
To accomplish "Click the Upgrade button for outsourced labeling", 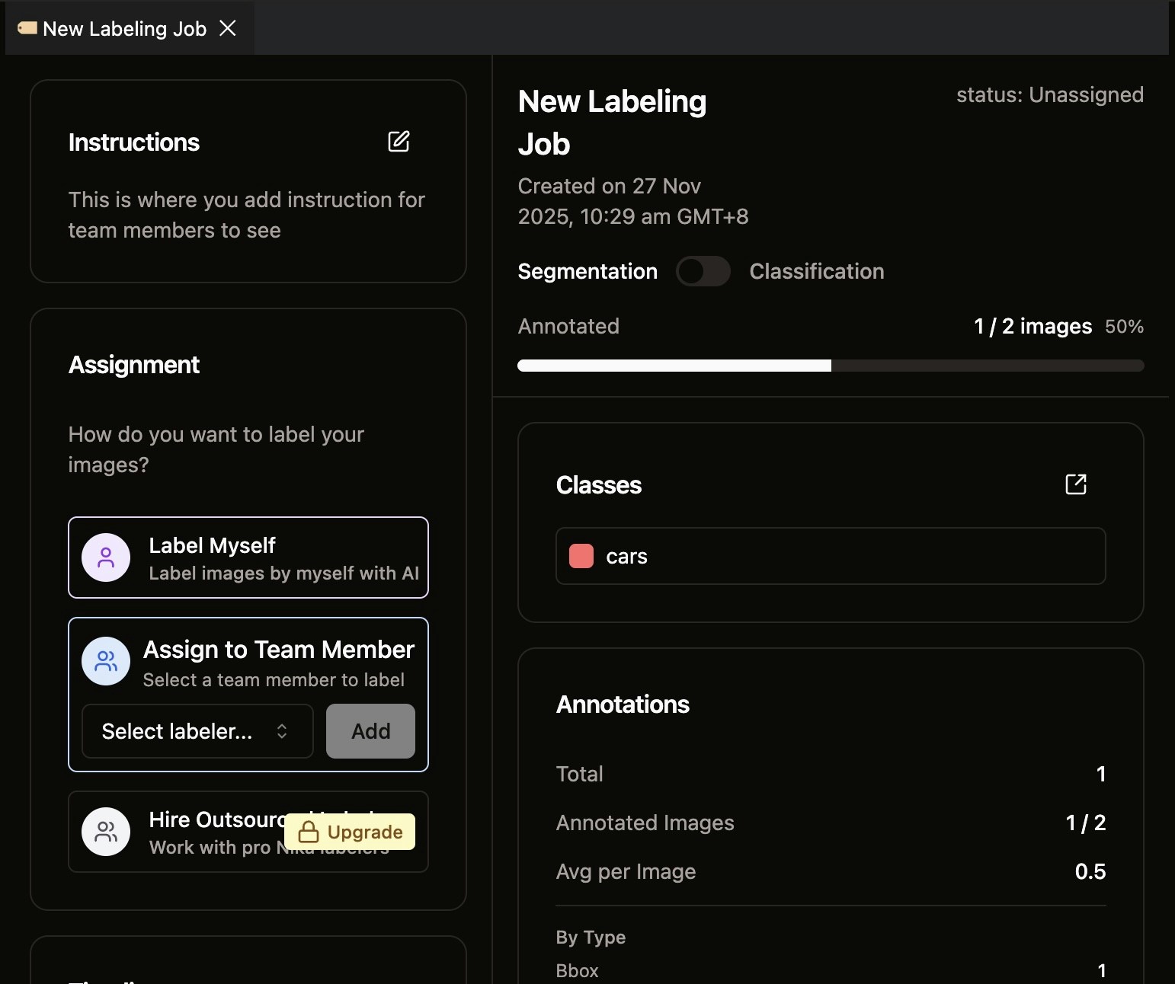I will pyautogui.click(x=350, y=832).
